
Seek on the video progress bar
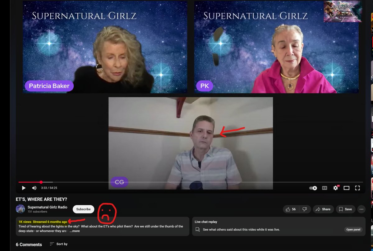191,182
